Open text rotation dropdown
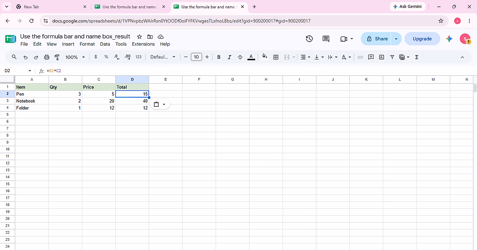 pos(346,57)
